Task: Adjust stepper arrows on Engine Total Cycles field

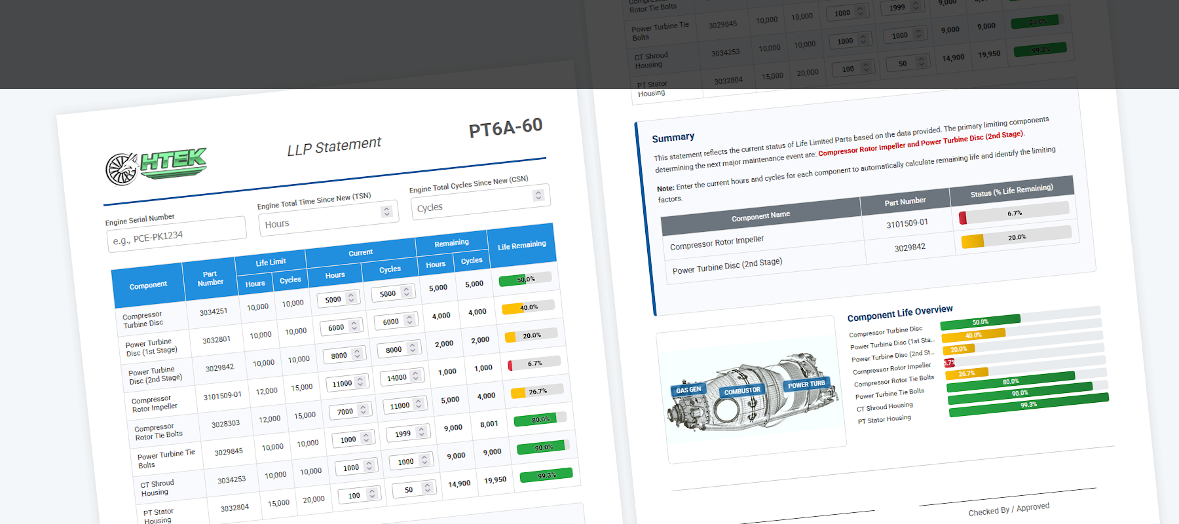Action: tap(538, 195)
